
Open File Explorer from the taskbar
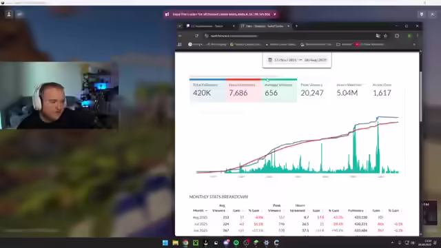175,242
